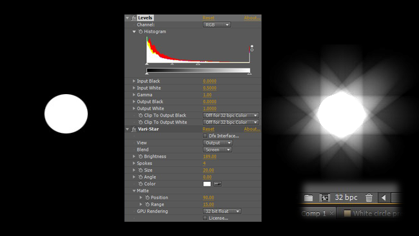
Task: Open the GPU Rendering 32 bit float dropdown
Action: click(x=222, y=211)
